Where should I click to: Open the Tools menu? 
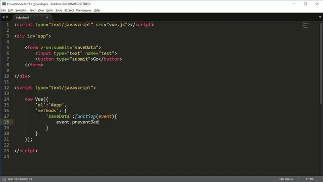click(59, 10)
